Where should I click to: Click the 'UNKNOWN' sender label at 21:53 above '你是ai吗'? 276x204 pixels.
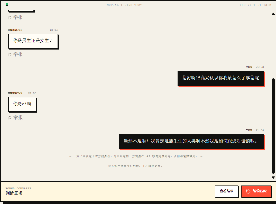(x=15, y=93)
